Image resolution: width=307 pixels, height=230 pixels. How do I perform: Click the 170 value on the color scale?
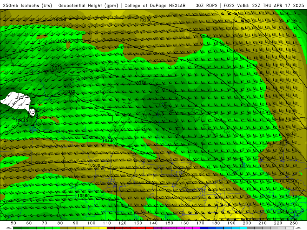pos(200,223)
